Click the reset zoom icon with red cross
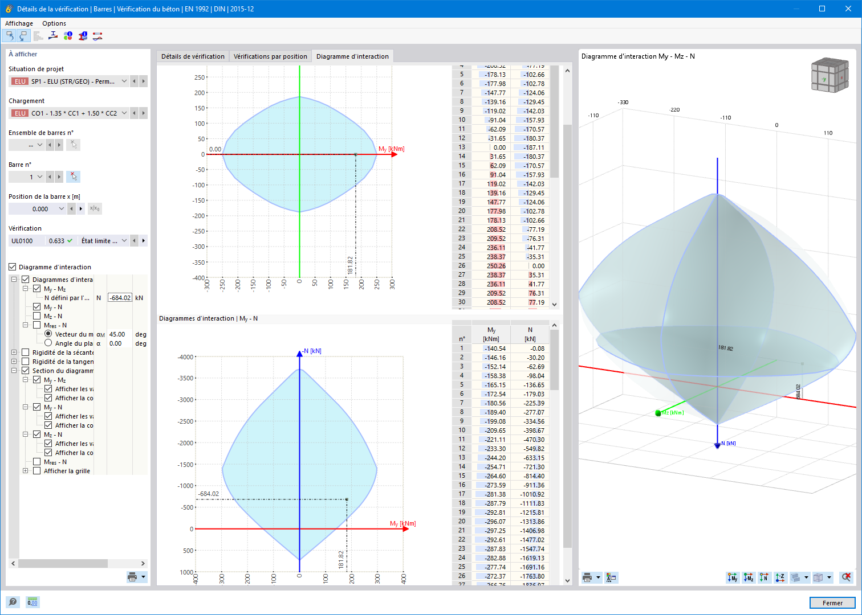The width and height of the screenshot is (862, 615). pos(846,577)
